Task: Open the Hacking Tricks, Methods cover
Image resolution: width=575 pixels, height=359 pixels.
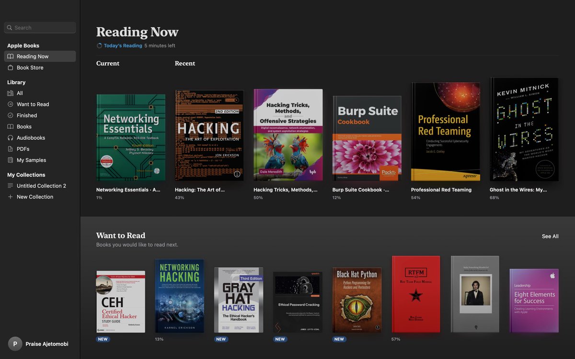Action: point(288,135)
